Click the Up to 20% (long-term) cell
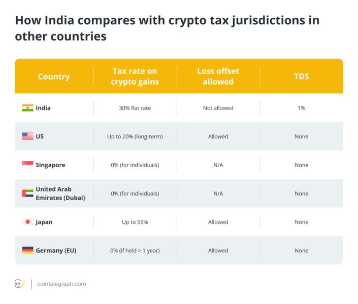 [x=135, y=136]
